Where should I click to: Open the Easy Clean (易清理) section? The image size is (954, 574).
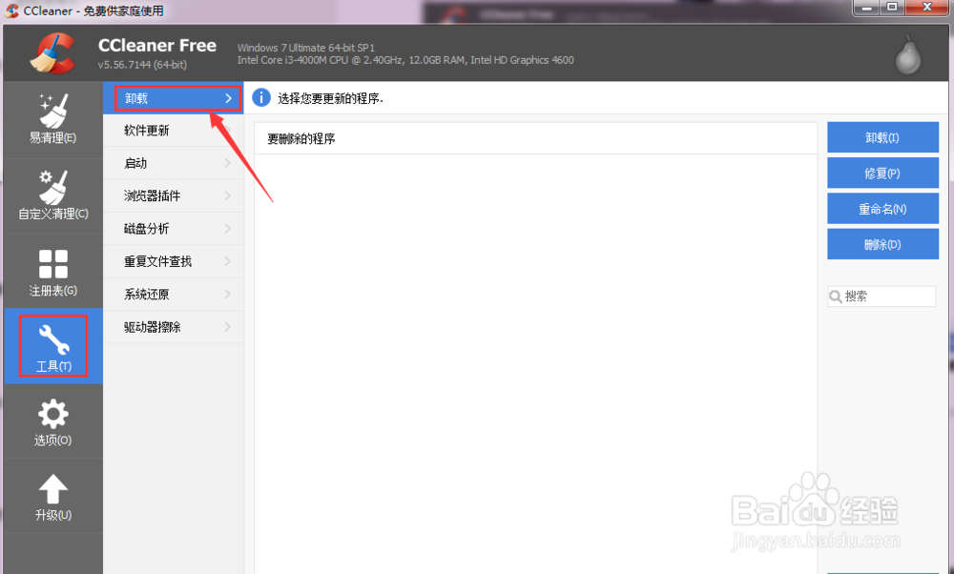click(x=52, y=119)
